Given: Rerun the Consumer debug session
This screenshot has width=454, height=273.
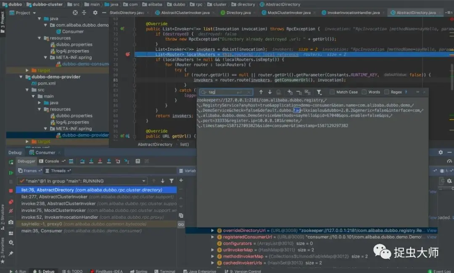Looking at the screenshot, I should pyautogui.click(x=11, y=162).
